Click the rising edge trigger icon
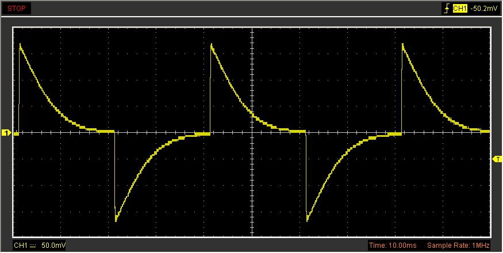 (446, 9)
